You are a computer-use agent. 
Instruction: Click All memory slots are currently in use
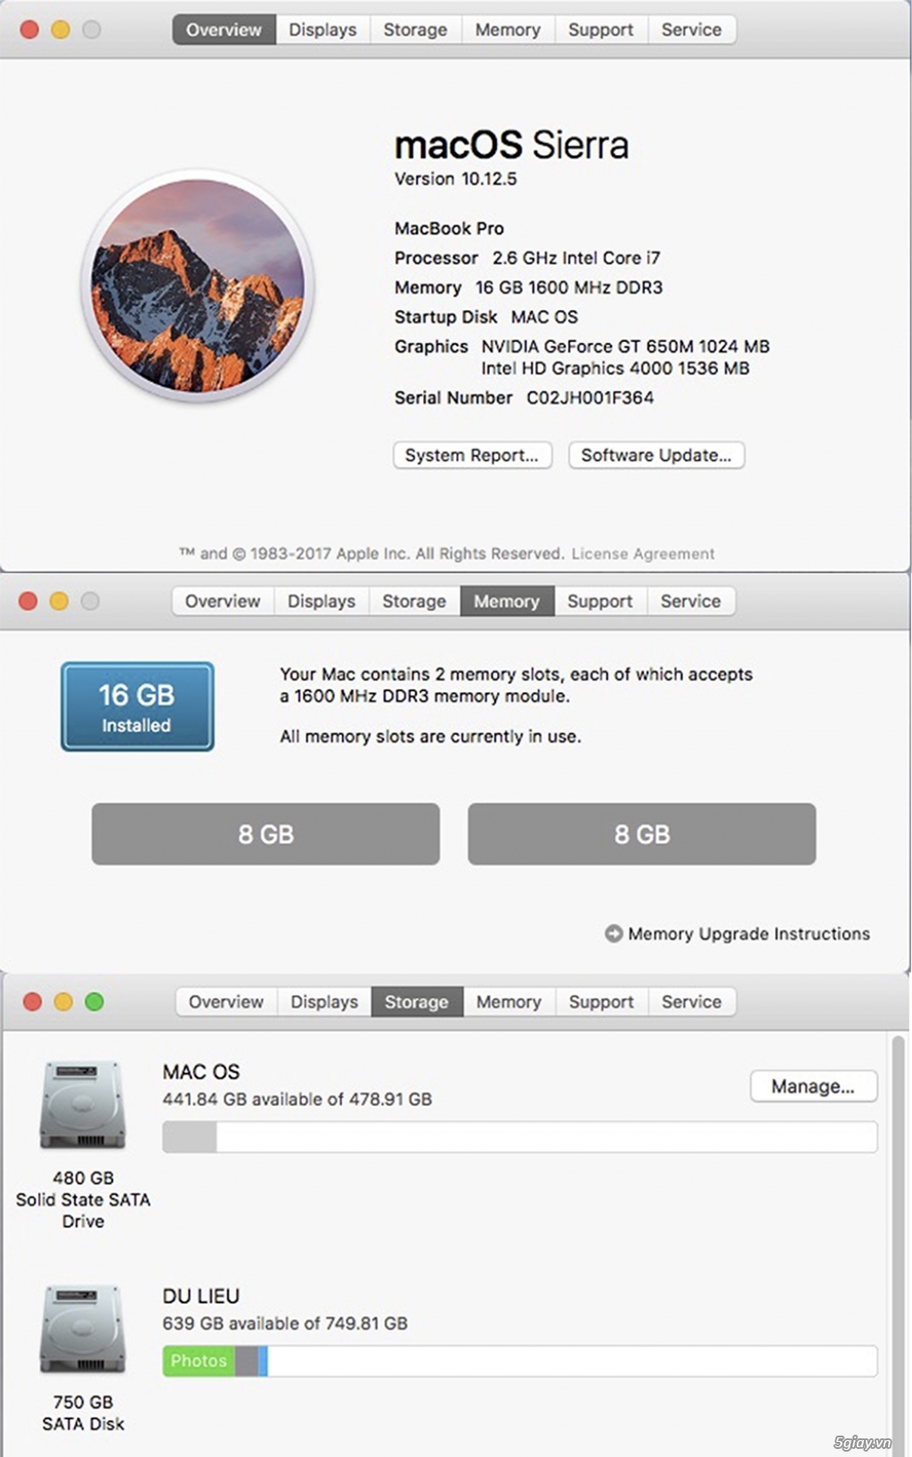click(x=430, y=737)
